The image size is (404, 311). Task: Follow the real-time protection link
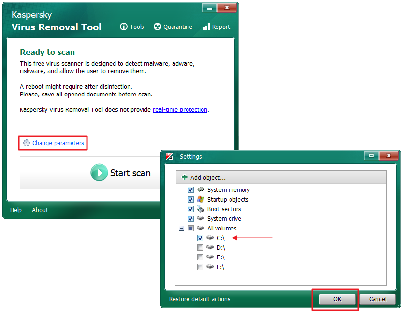tap(180, 109)
